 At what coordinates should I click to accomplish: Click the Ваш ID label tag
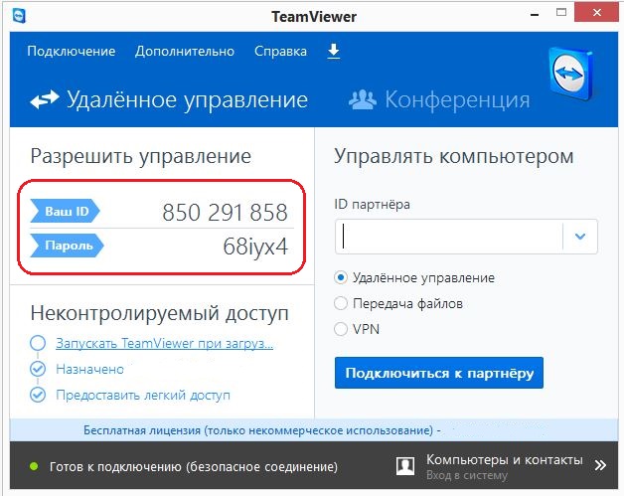pyautogui.click(x=65, y=211)
